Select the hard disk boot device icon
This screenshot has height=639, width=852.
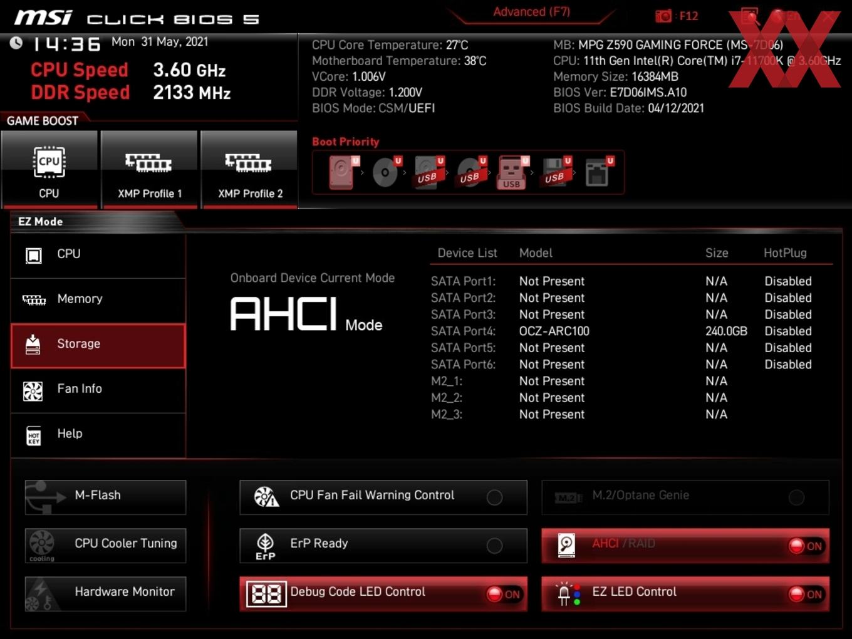[344, 172]
